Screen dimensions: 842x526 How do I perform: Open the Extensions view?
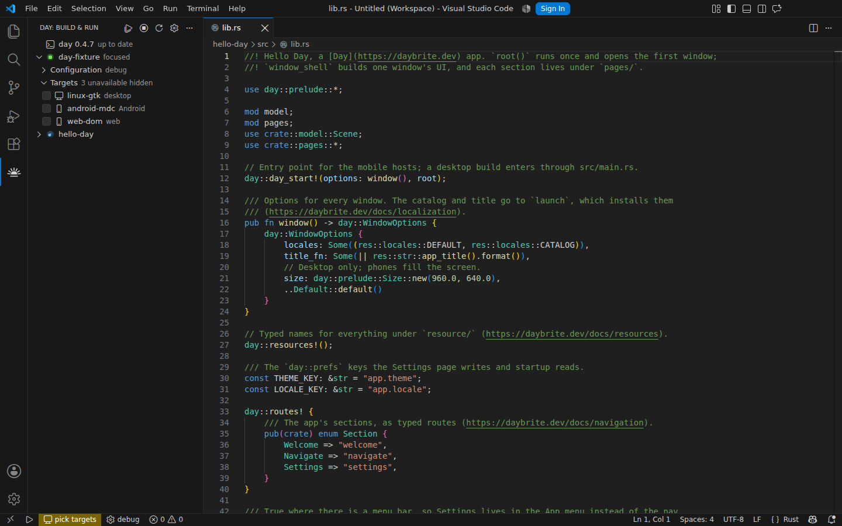tap(13, 144)
